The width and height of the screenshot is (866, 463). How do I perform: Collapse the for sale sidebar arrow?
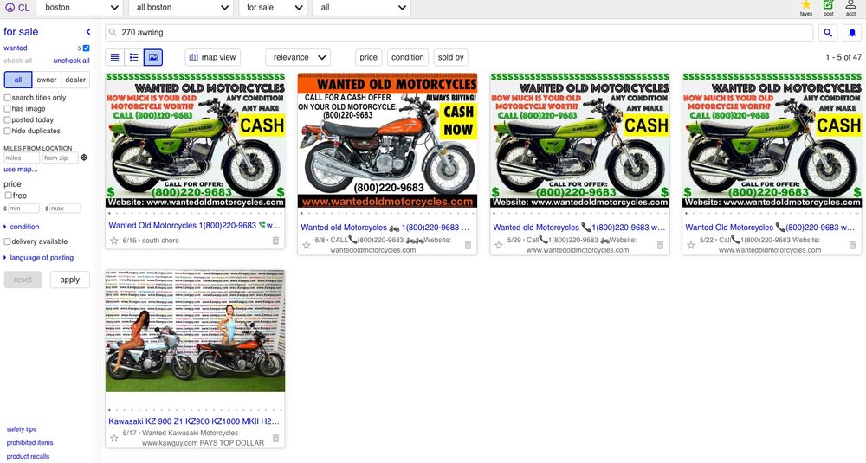pos(87,32)
